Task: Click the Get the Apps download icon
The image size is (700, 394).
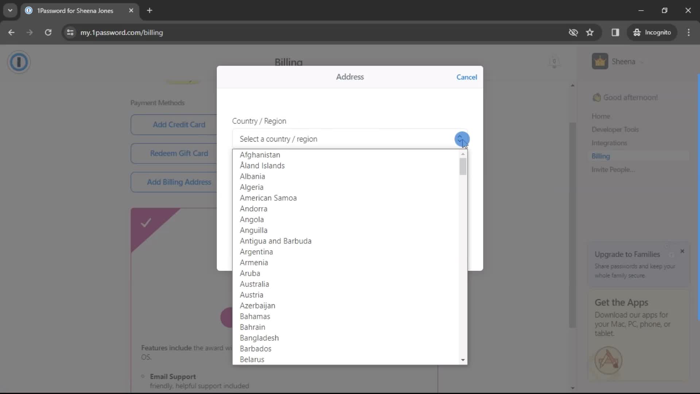Action: 608,360
